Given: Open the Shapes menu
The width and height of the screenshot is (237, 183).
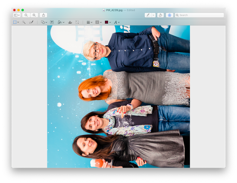Looking at the screenshot, I should (44, 22).
